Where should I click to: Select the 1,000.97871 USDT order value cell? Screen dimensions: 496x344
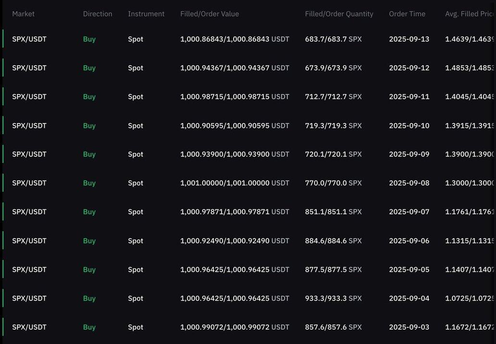235,212
